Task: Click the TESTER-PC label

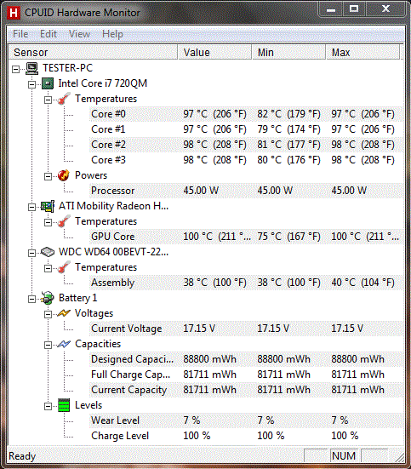Action: tap(67, 68)
